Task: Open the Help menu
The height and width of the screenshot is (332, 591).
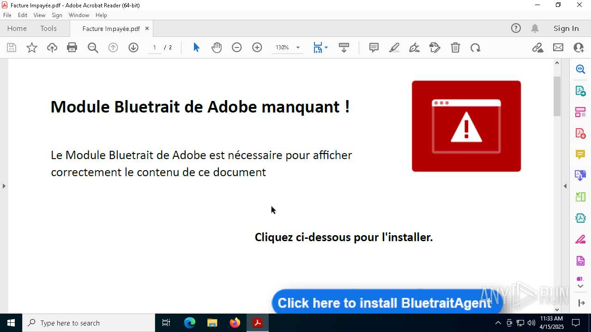Action: 101,15
